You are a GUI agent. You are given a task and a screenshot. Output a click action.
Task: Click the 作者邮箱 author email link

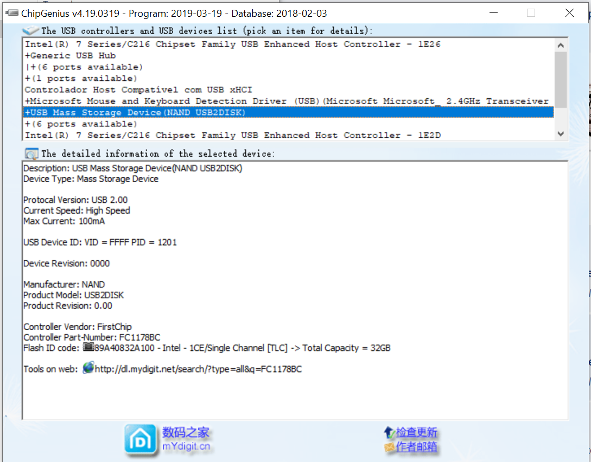(416, 447)
